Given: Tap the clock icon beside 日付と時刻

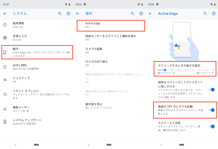Looking at the screenshot, I should [x=5, y=67].
